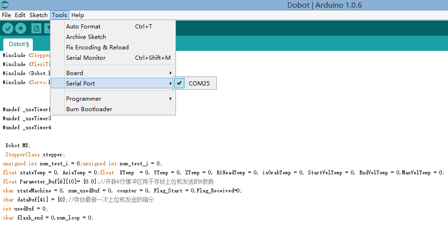The image size is (448, 228).
Task: Click the window title 'Dobot | Arduino 1.0.6'
Action: (324, 5)
